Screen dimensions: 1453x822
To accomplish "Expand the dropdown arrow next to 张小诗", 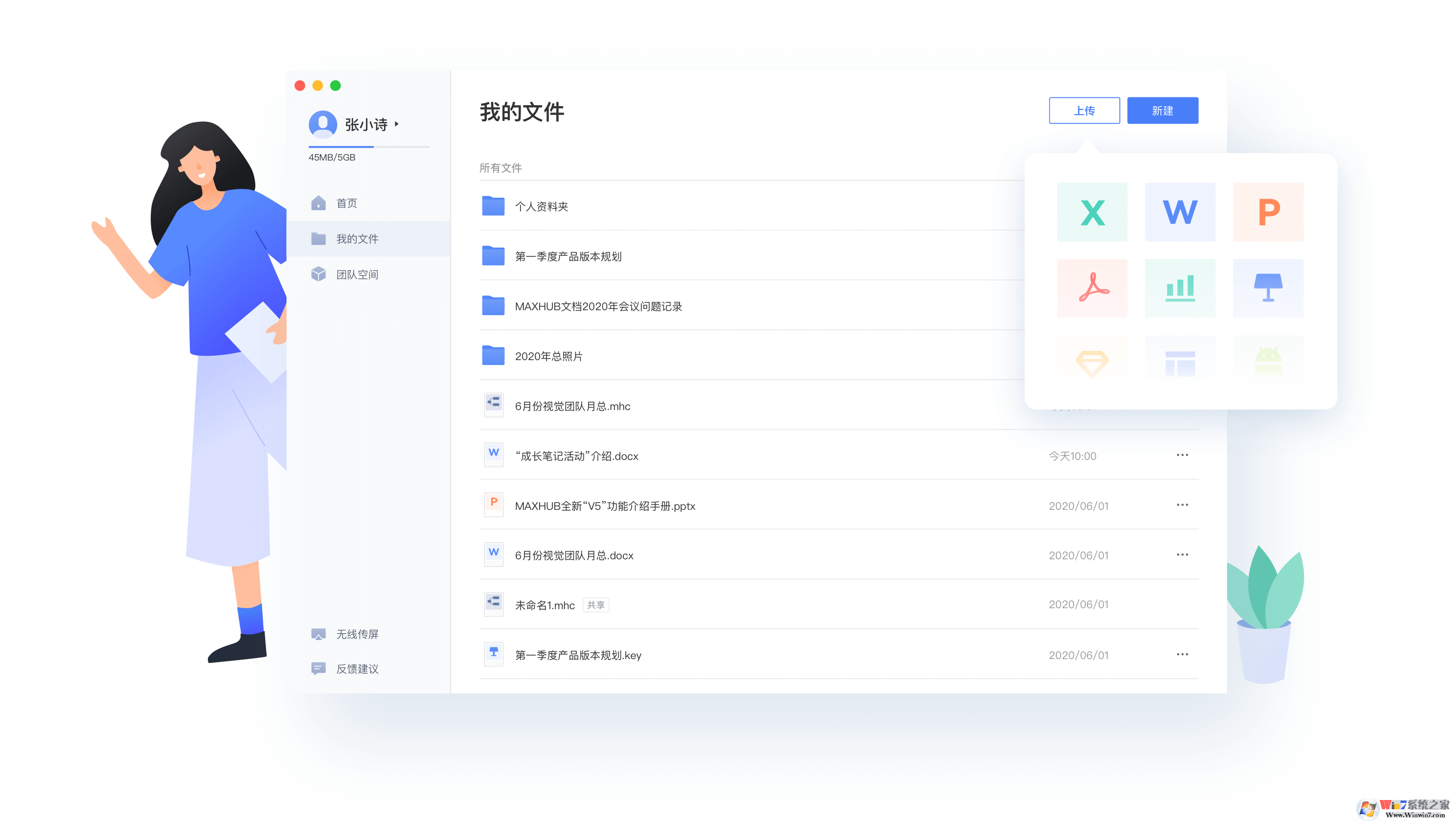I will click(x=397, y=125).
